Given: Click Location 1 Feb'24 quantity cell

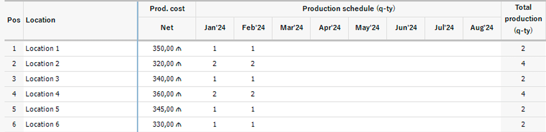Looking at the screenshot, I should (x=253, y=49).
